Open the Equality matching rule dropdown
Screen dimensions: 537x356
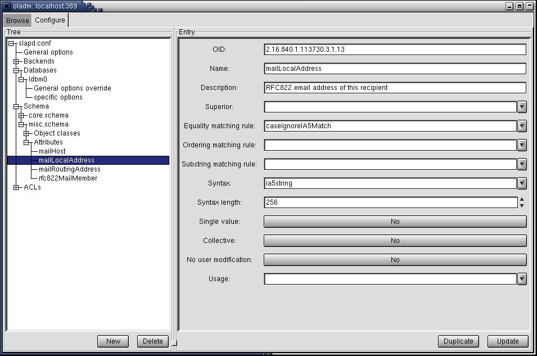(522, 126)
